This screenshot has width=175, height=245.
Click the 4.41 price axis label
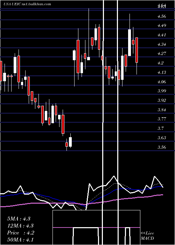click(162, 35)
